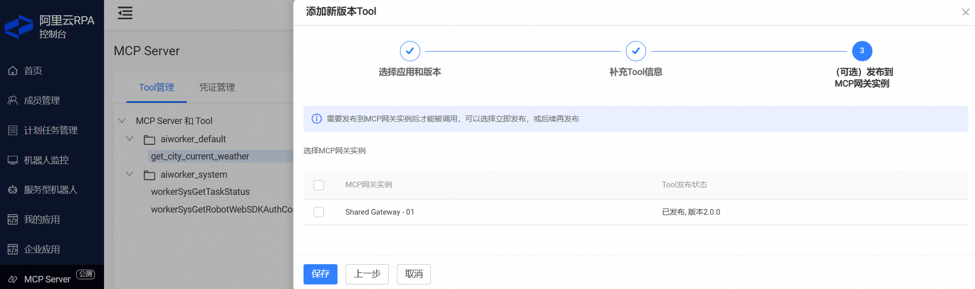Switch to the Tool管理 tab
The width and height of the screenshot is (975, 289).
[x=157, y=88]
